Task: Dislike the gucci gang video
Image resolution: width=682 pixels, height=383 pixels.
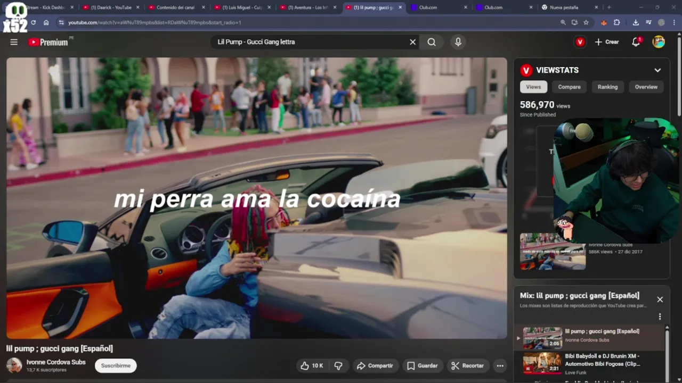Action: 338,365
